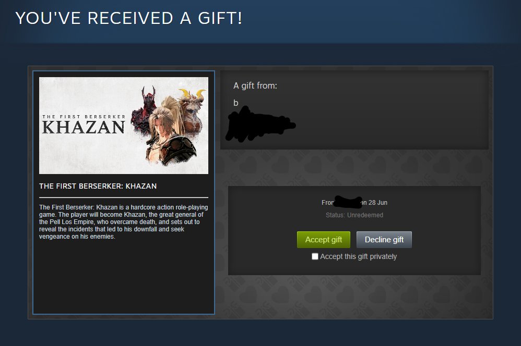521x346 pixels.
Task: Select the 'Accept this gift privately' label text
Action: 358,256
